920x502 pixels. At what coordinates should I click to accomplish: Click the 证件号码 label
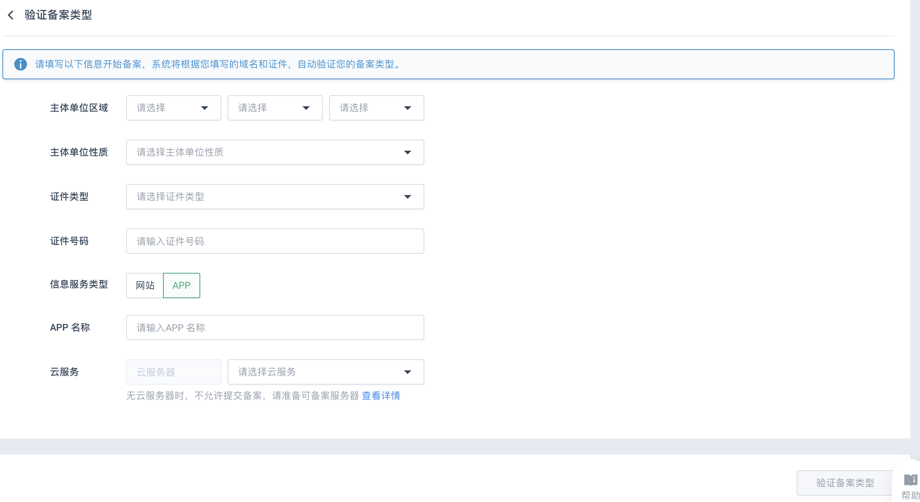coord(69,241)
